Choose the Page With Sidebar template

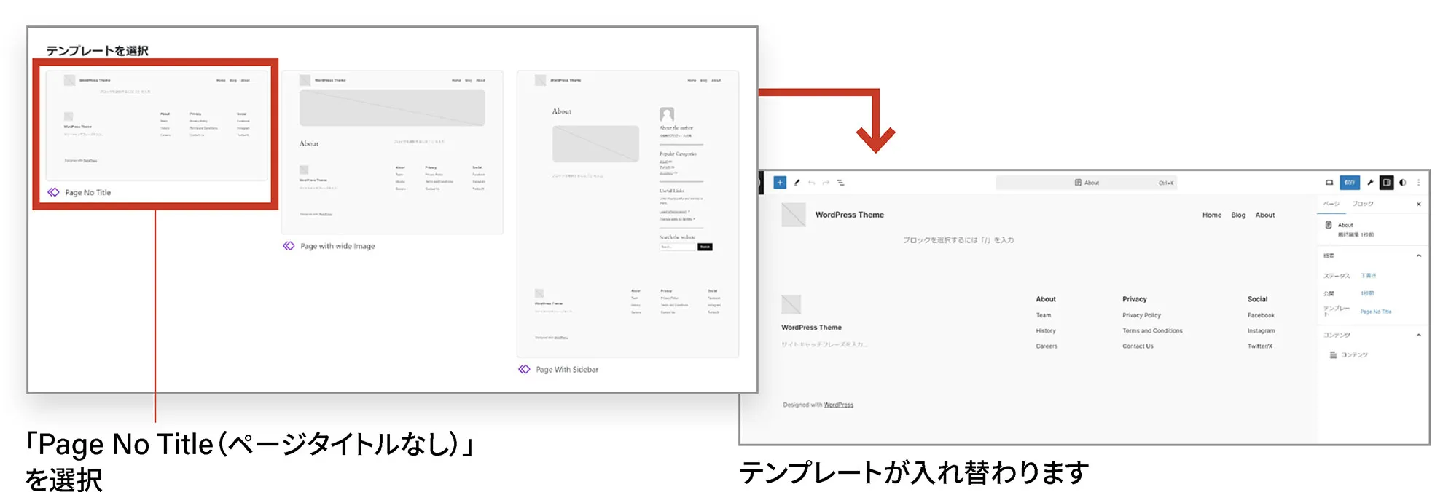[627, 215]
